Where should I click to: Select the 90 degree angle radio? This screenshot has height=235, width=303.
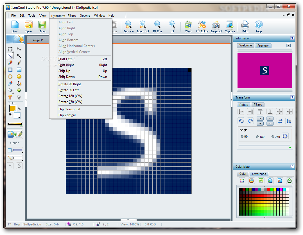click(242, 136)
